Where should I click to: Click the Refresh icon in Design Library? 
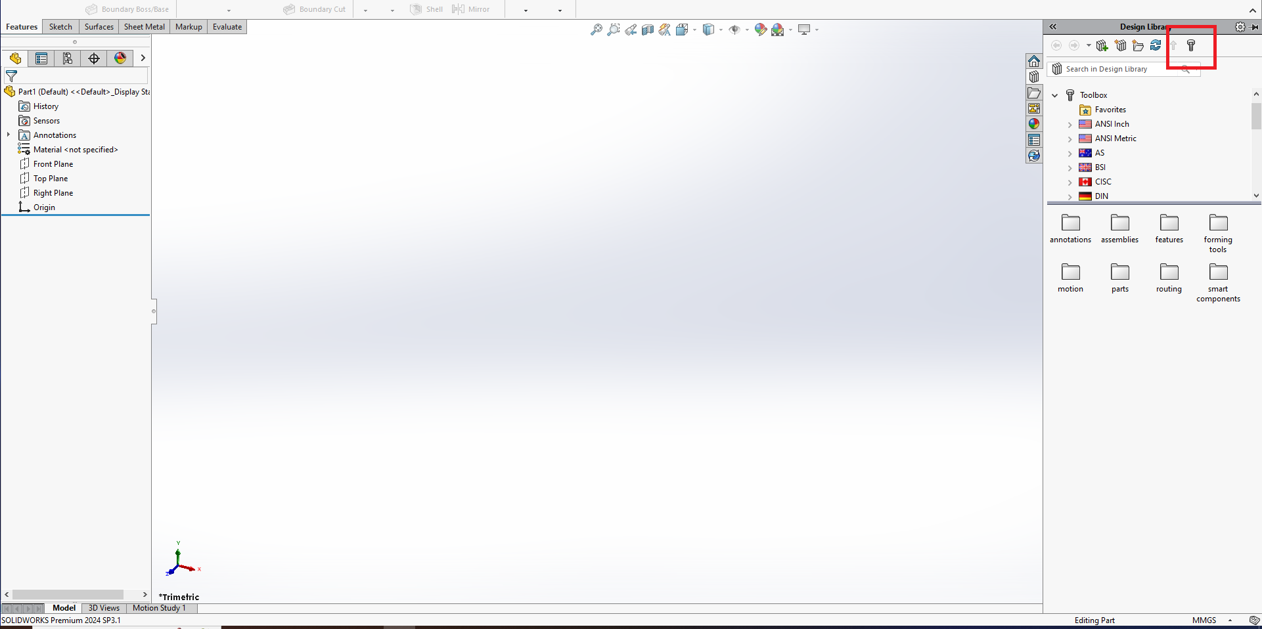pos(1156,45)
